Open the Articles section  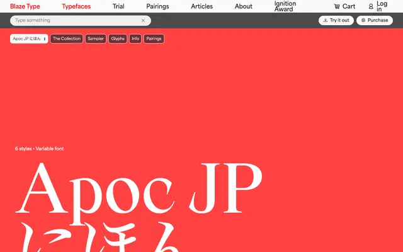(x=201, y=6)
